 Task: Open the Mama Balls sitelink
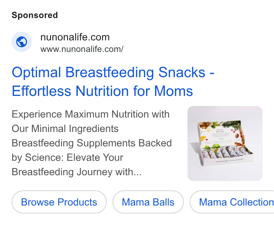tap(148, 202)
